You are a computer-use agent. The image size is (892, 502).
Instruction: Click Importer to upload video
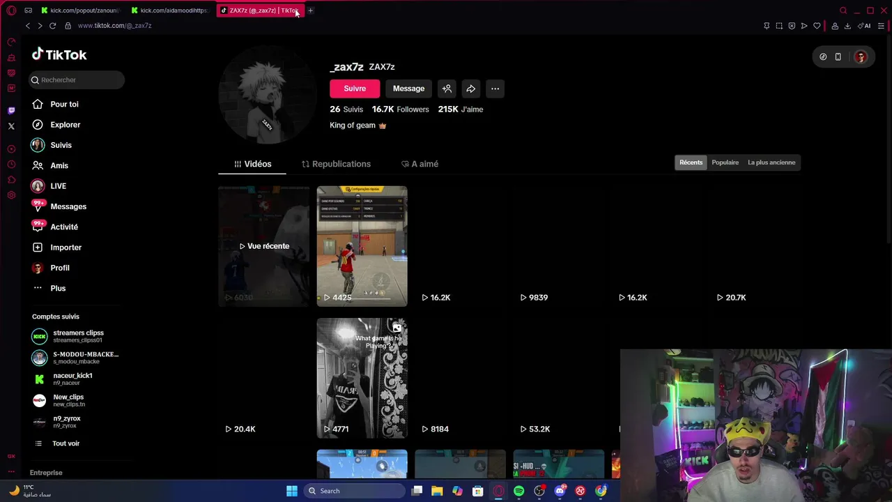[x=66, y=248]
